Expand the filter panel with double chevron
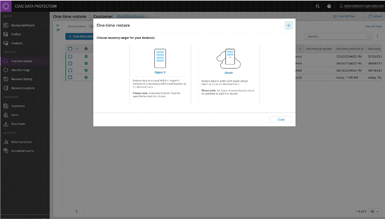Viewport: 385px width, 219px height. 58,25
